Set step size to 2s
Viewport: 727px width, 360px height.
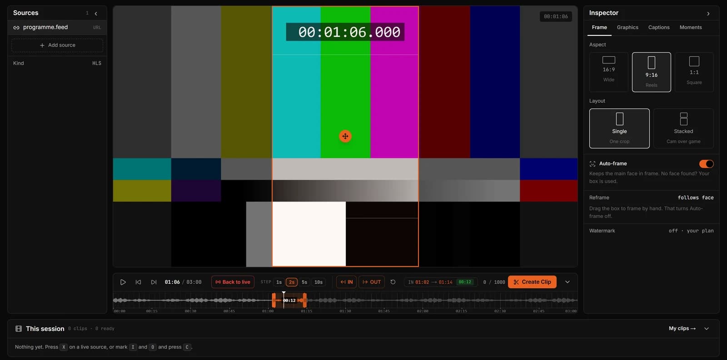pos(292,282)
